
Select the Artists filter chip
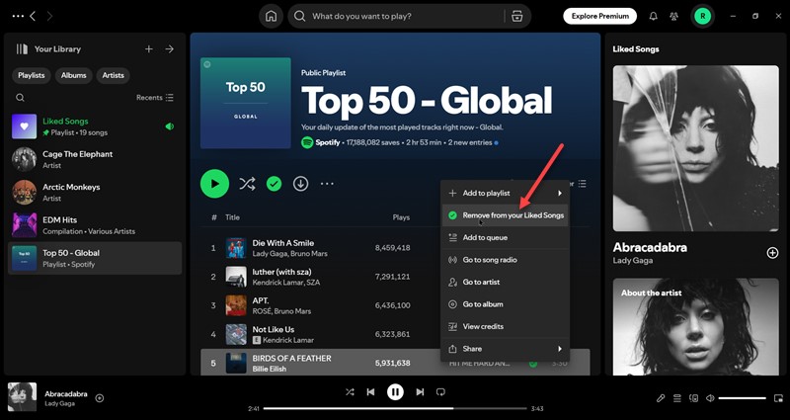113,75
